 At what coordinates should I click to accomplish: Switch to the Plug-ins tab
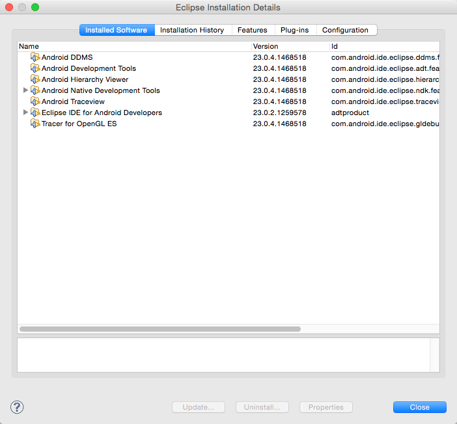(294, 30)
